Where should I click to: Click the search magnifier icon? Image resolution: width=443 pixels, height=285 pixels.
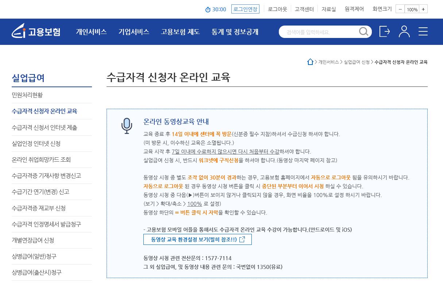pyautogui.click(x=363, y=32)
